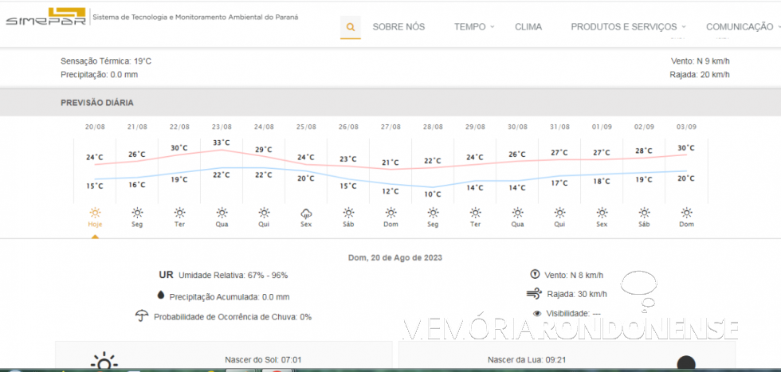The image size is (781, 372).
Task: Click the sun icon for Thursday 31/08
Action: pyautogui.click(x=559, y=213)
